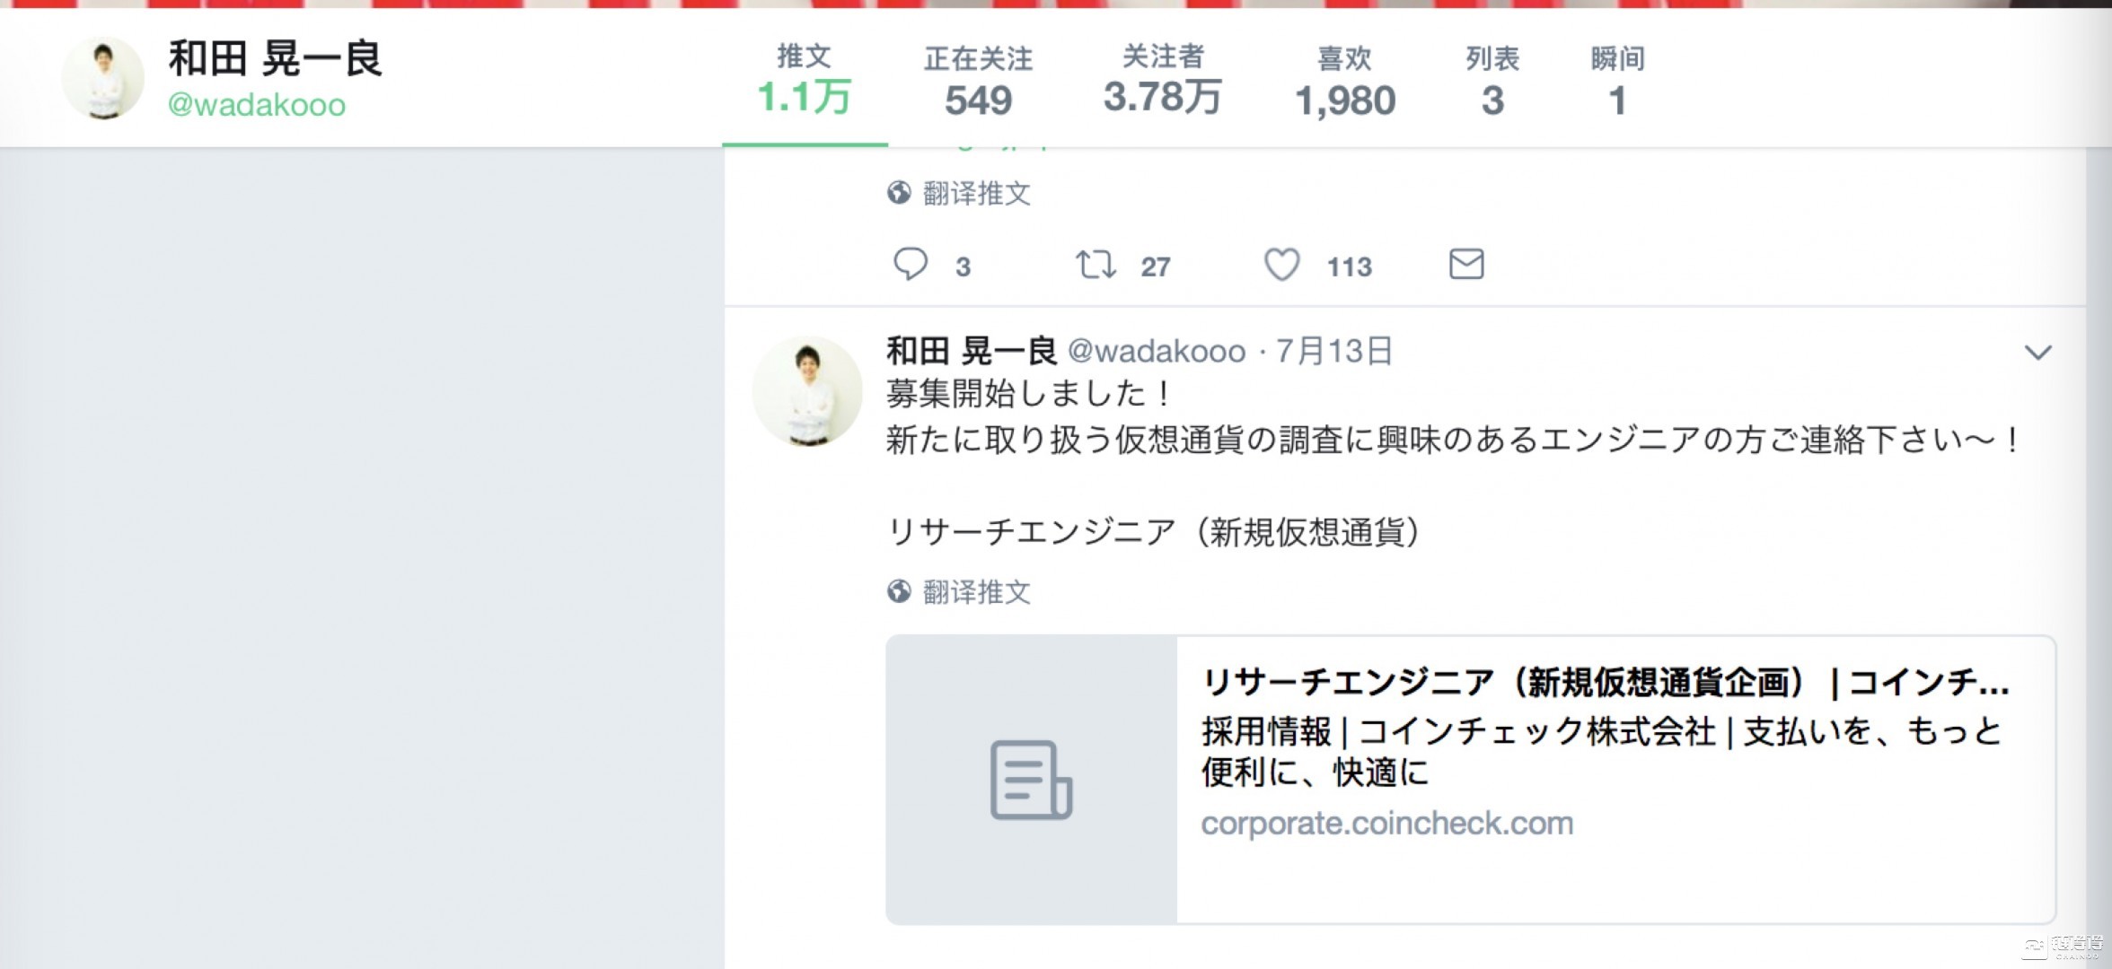The width and height of the screenshot is (2112, 969).
Task: Click globe icon beside upper 翻译推文
Action: pos(899,193)
